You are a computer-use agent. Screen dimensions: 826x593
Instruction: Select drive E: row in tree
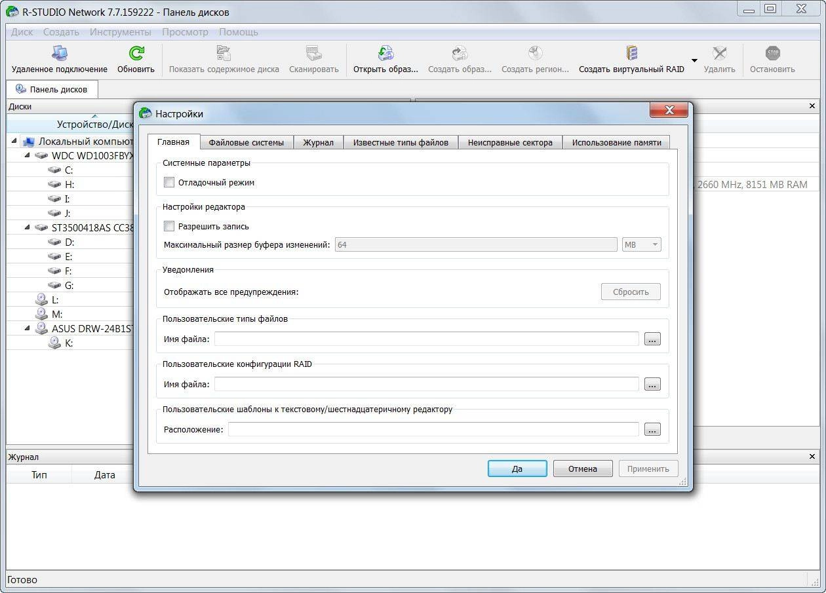(70, 256)
